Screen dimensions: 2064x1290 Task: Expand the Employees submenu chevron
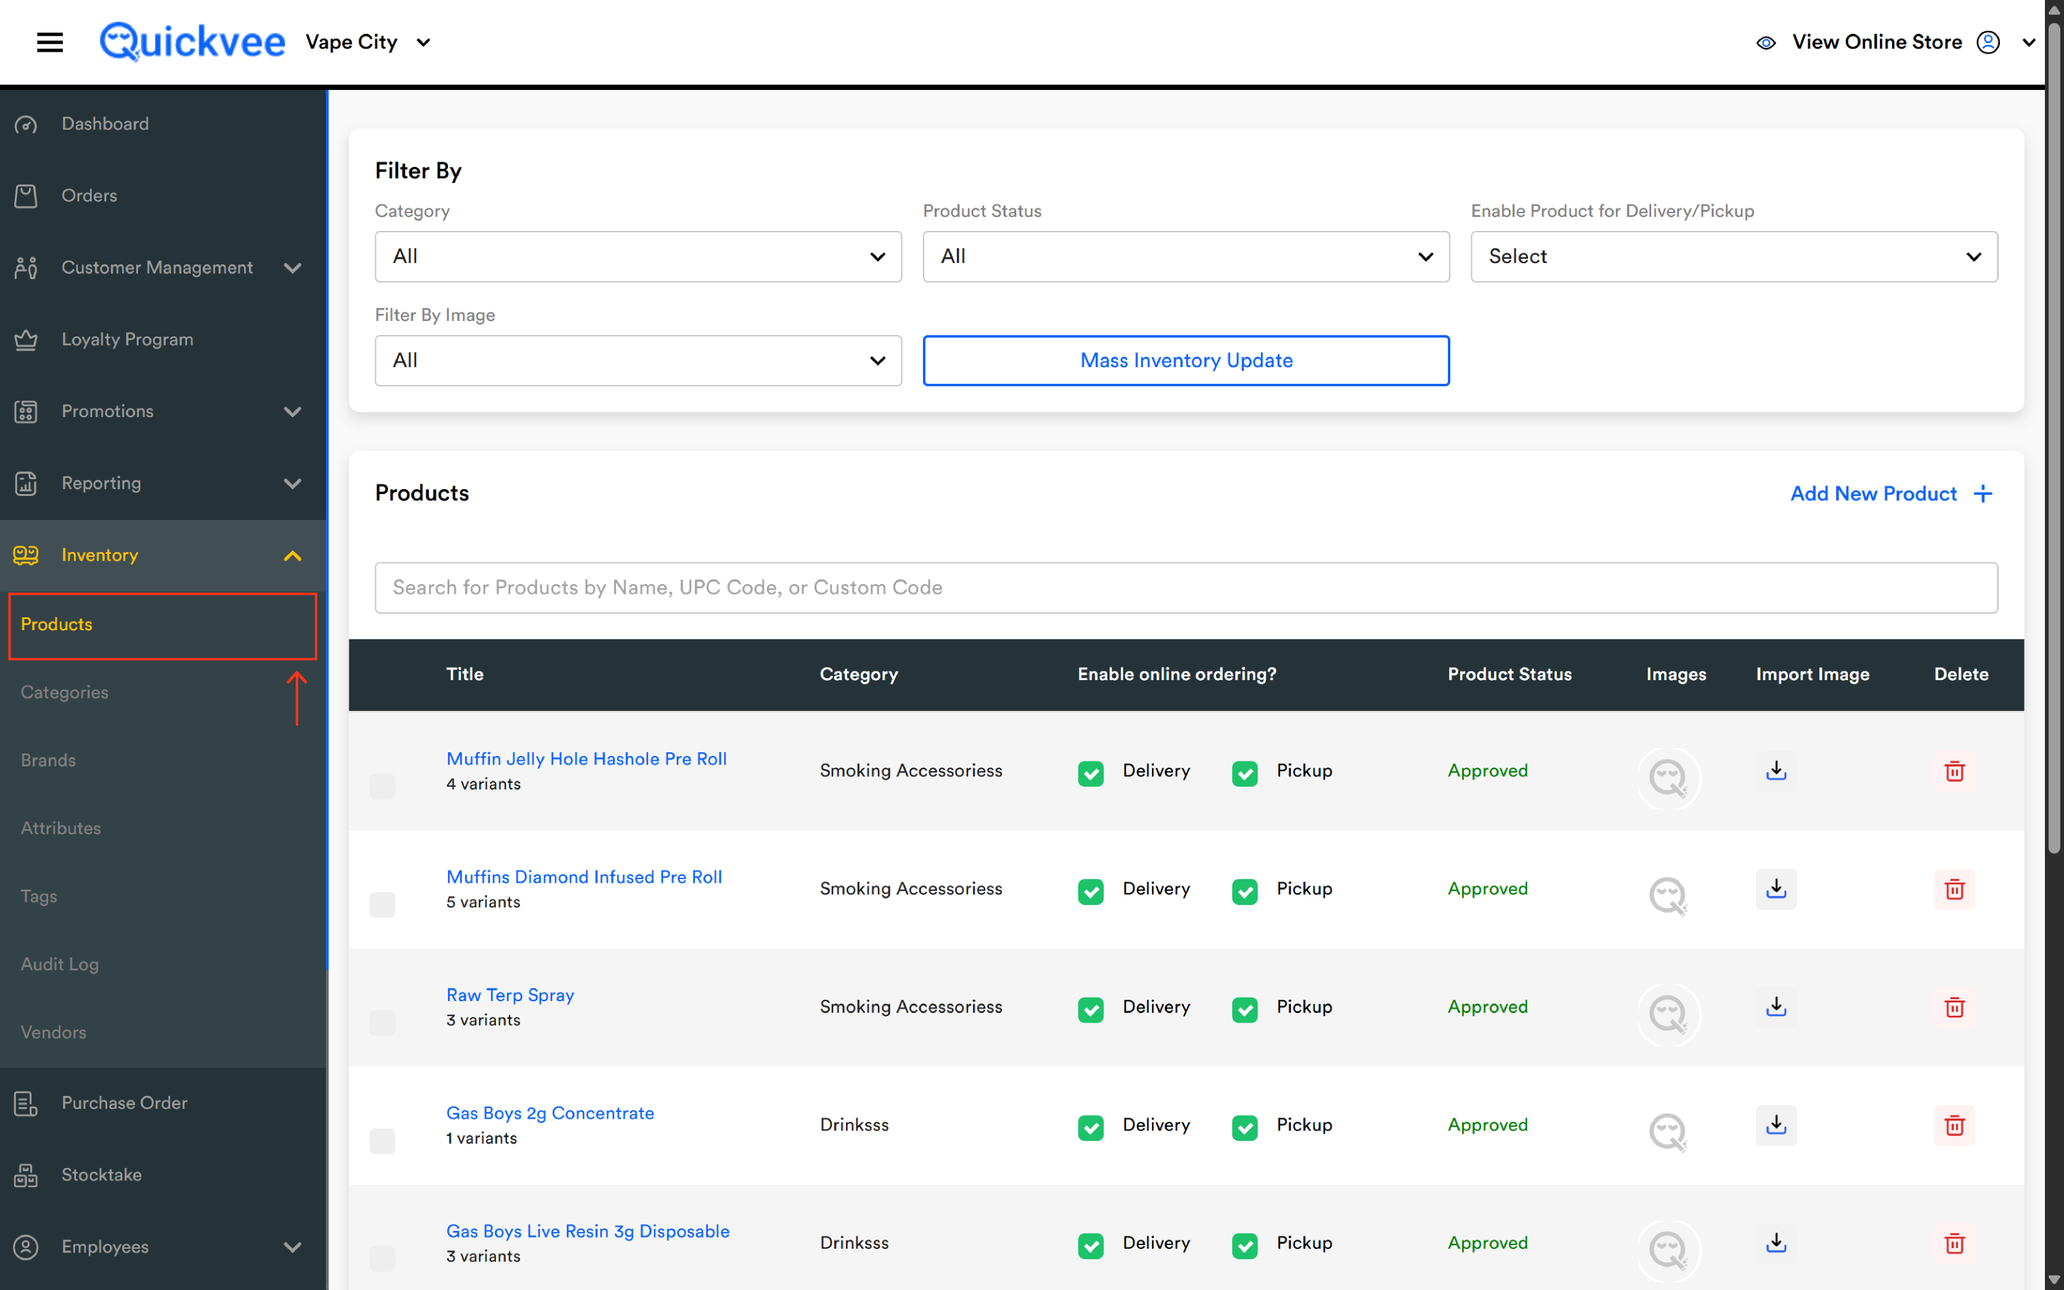pos(293,1246)
